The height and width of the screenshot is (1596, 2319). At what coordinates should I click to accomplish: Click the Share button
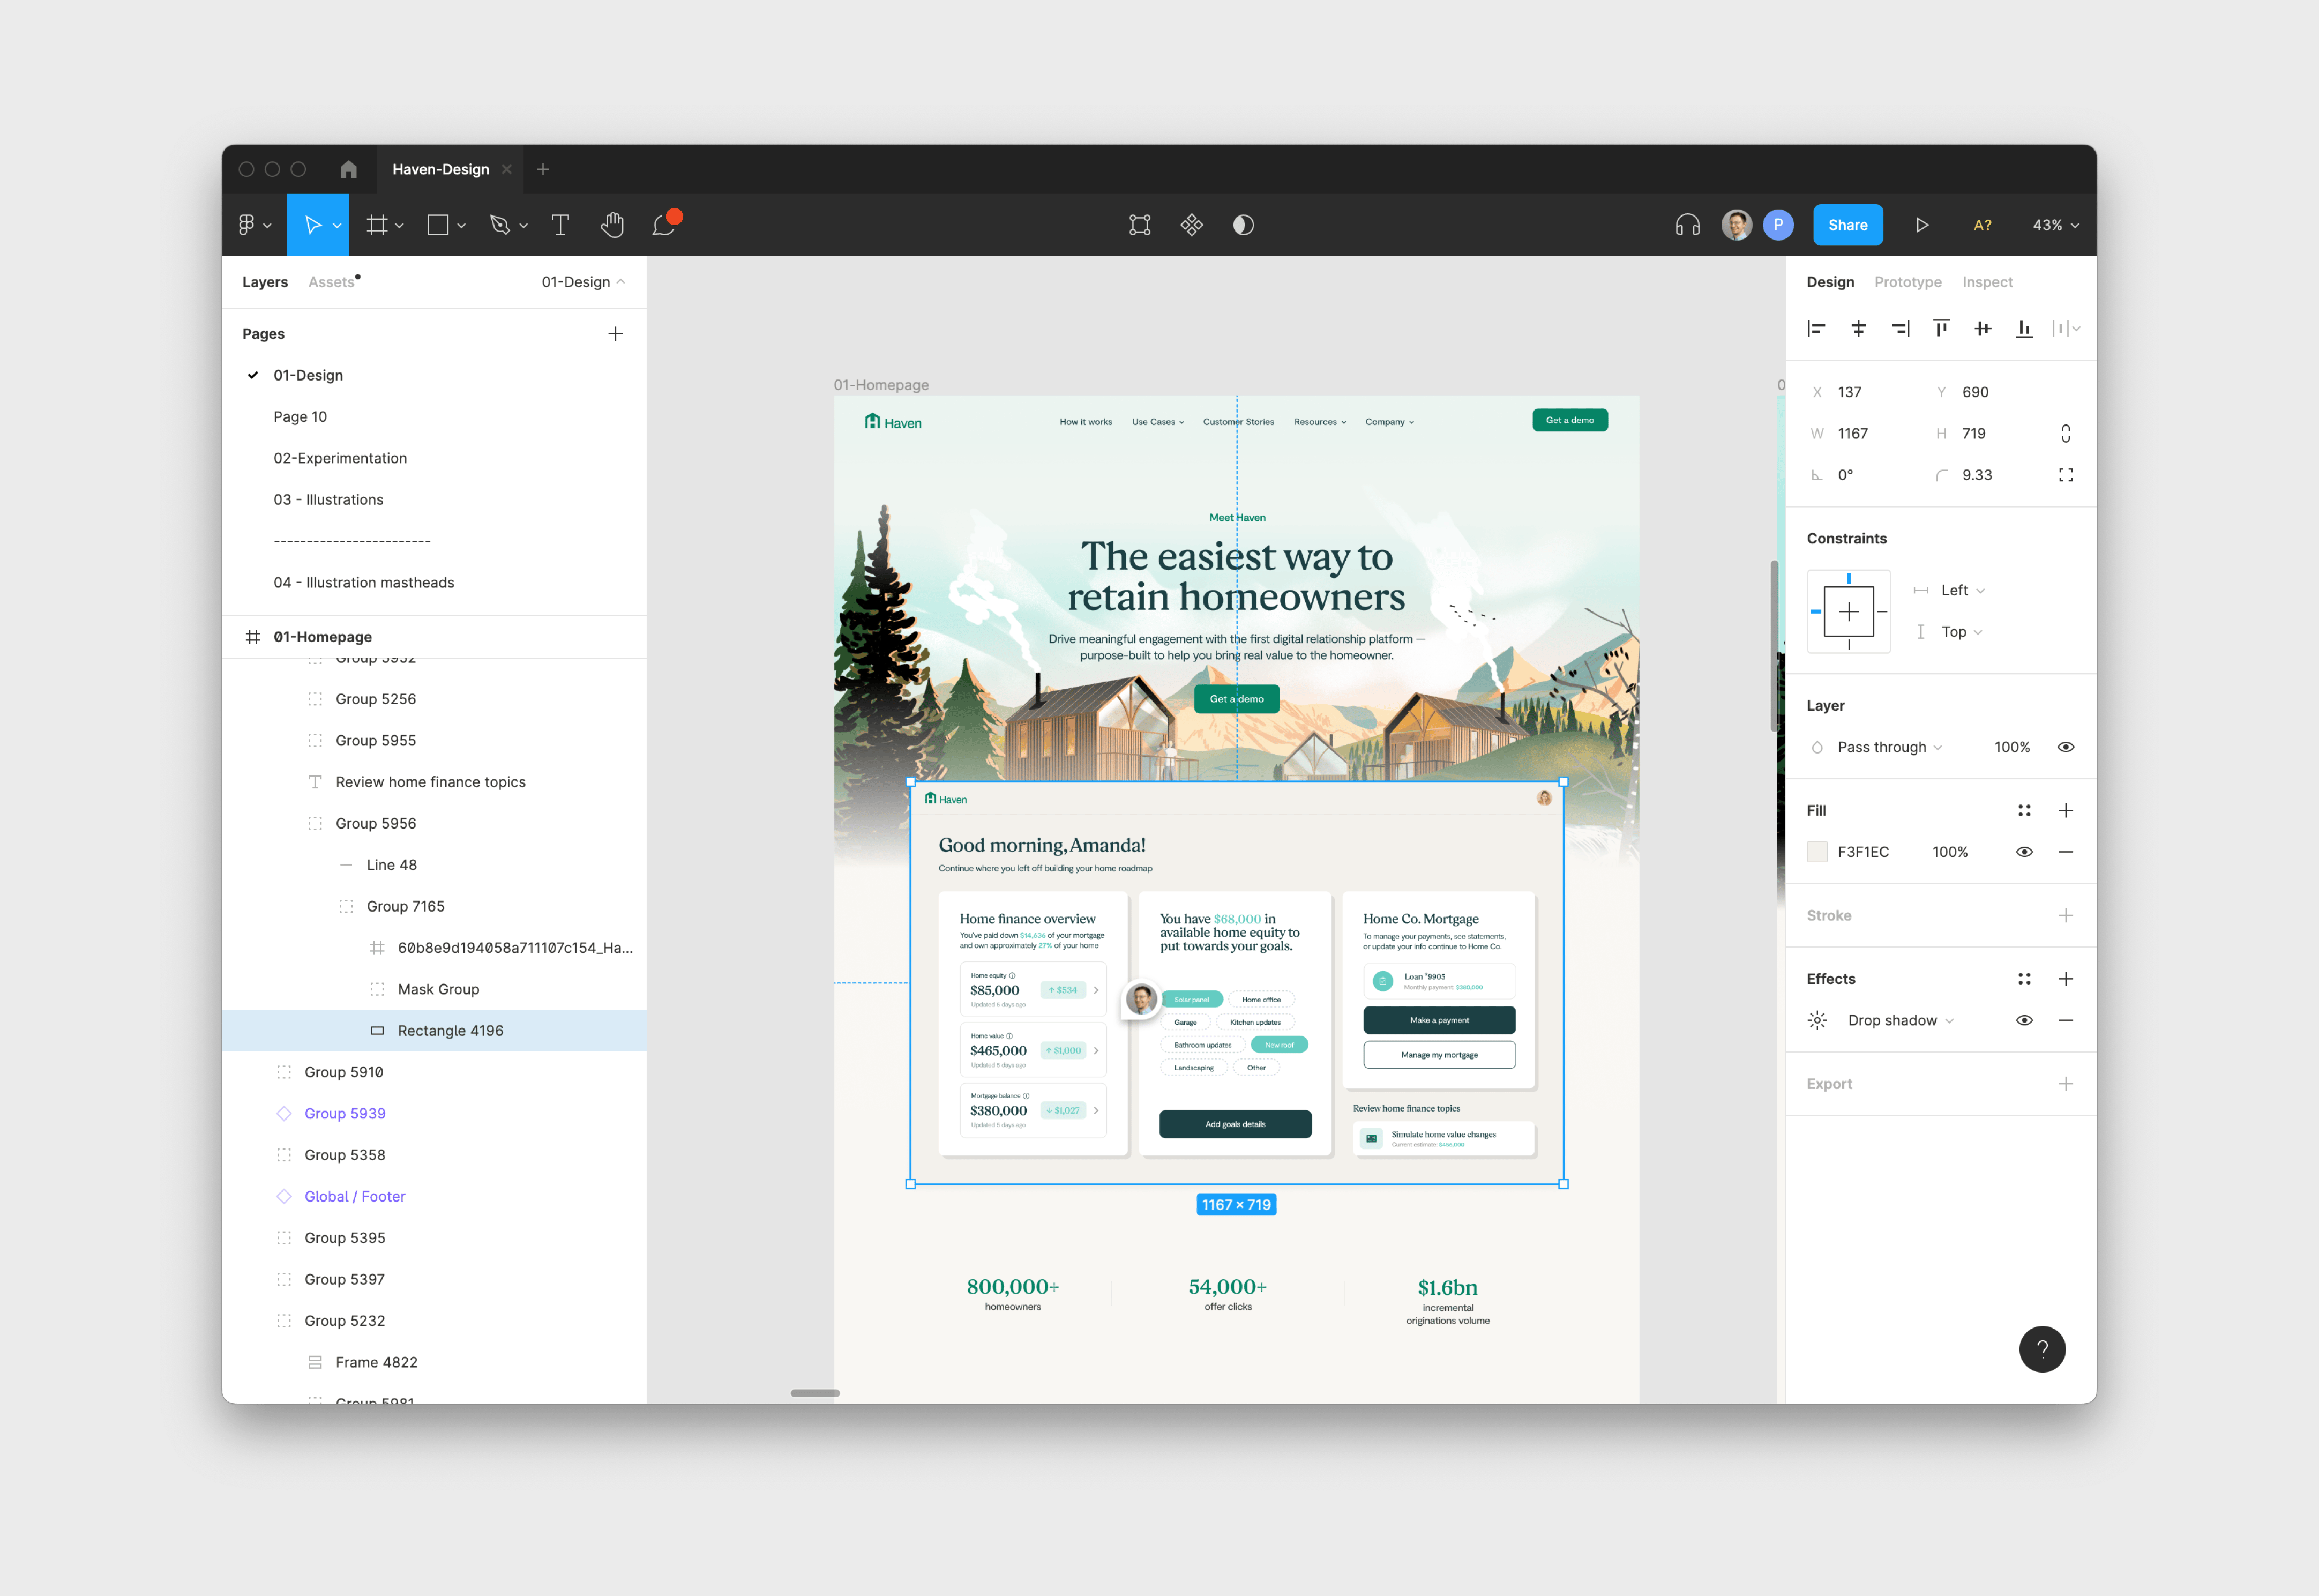pos(1847,225)
